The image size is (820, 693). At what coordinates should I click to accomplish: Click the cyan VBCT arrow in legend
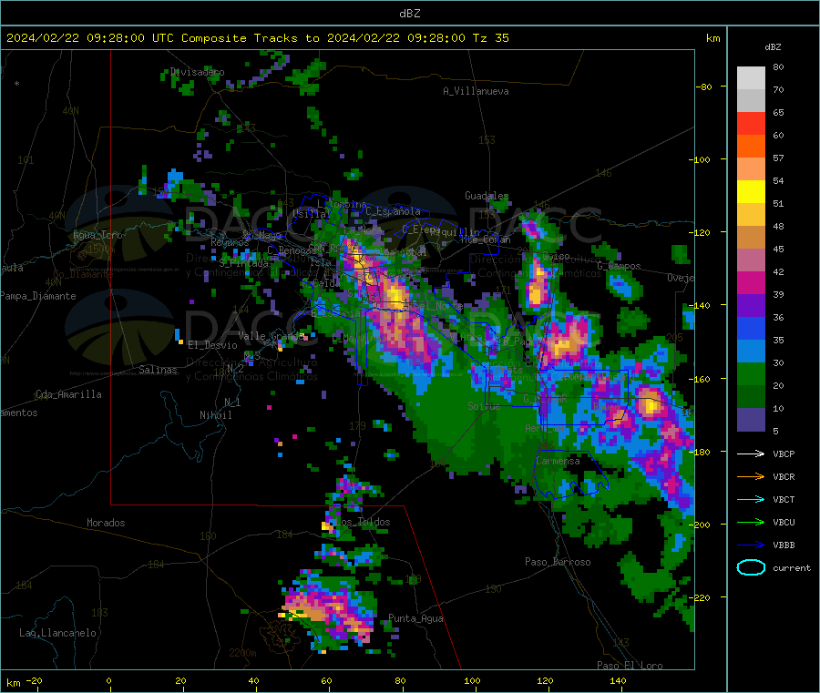tap(751, 499)
